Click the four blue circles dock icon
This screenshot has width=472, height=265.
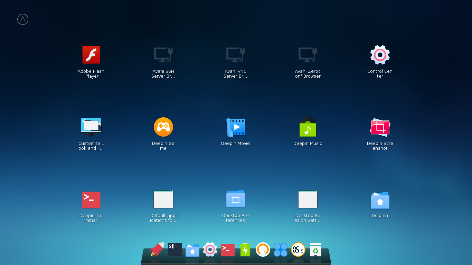(x=281, y=249)
